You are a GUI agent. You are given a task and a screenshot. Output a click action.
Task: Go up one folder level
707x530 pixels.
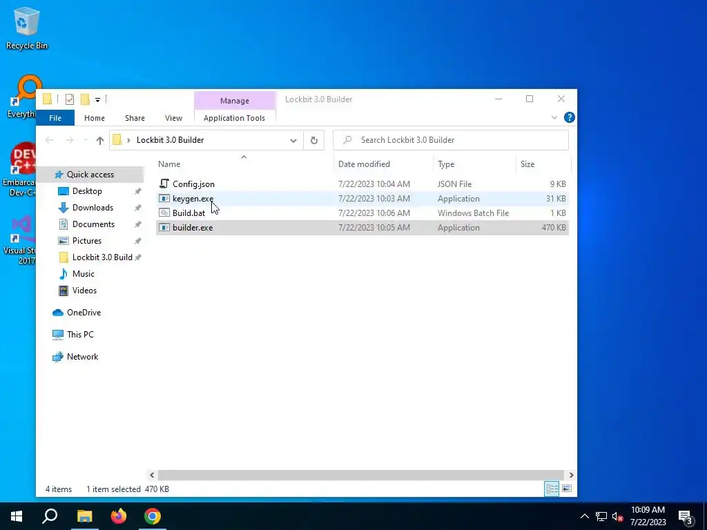(100, 140)
